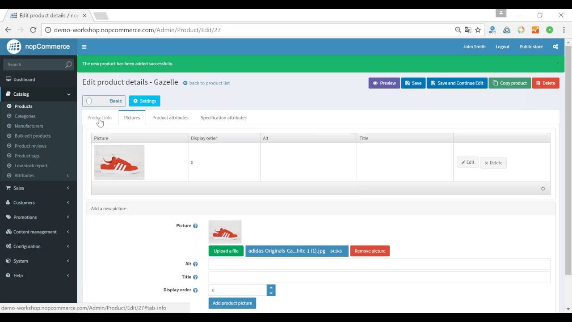
Task: Click the red shoe thumbnail in table
Action: [x=119, y=162]
